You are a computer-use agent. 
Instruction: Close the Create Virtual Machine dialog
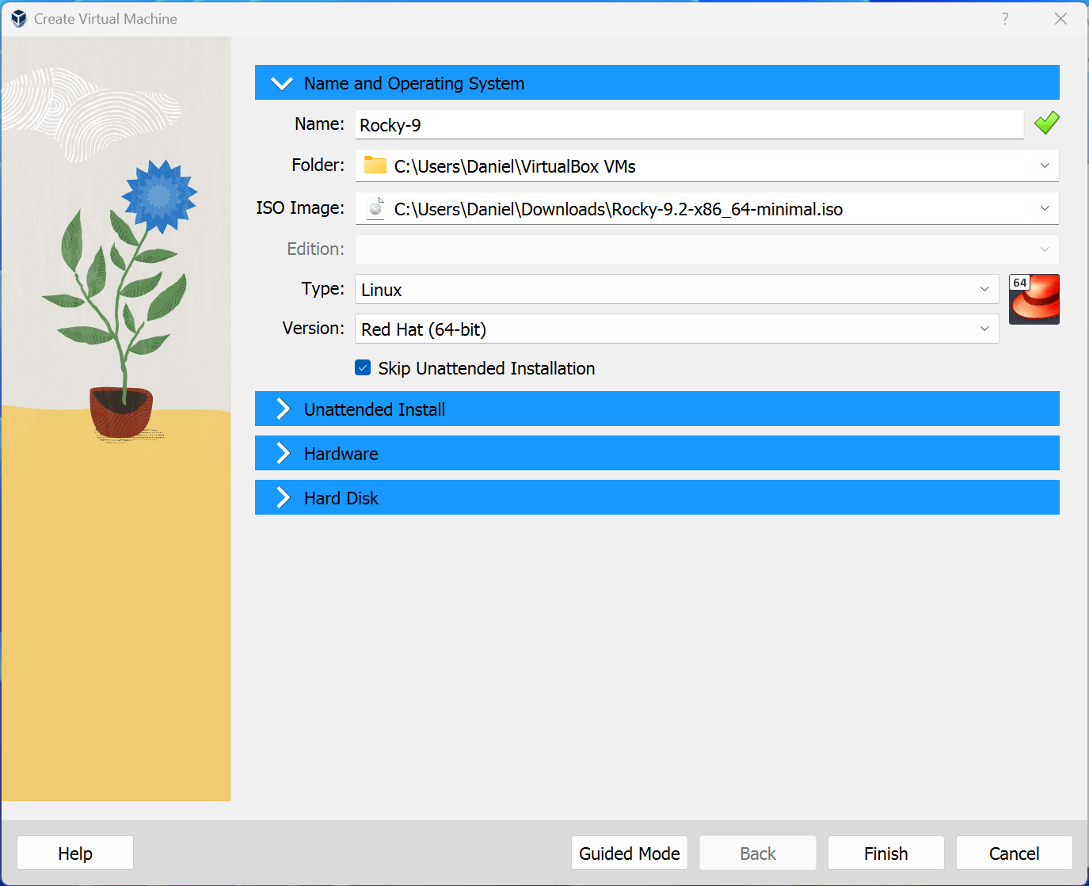coord(1060,19)
